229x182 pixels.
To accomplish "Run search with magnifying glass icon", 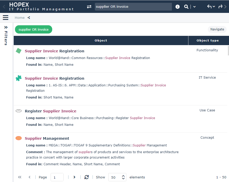I will pos(186,7).
